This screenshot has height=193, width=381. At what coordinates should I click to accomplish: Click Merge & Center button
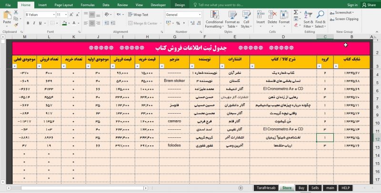pyautogui.click(x=143, y=23)
